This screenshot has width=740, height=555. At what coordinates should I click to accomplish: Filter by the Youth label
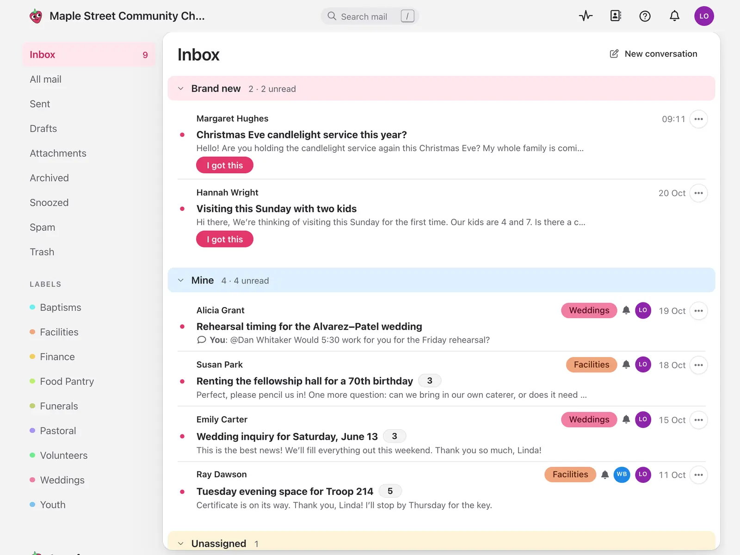48,505
